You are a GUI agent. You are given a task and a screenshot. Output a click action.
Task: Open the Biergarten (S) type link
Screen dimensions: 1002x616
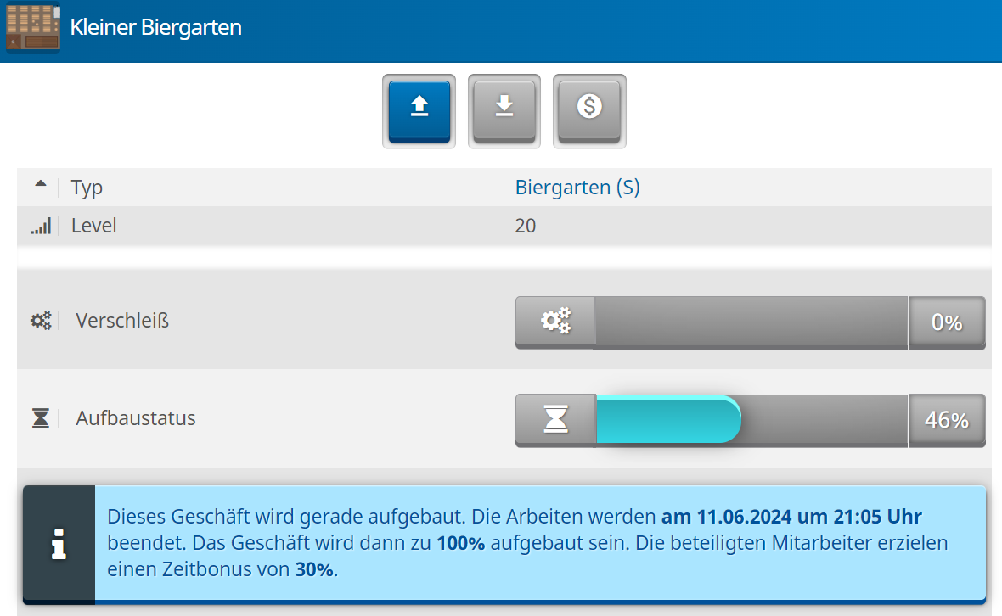[x=577, y=188]
